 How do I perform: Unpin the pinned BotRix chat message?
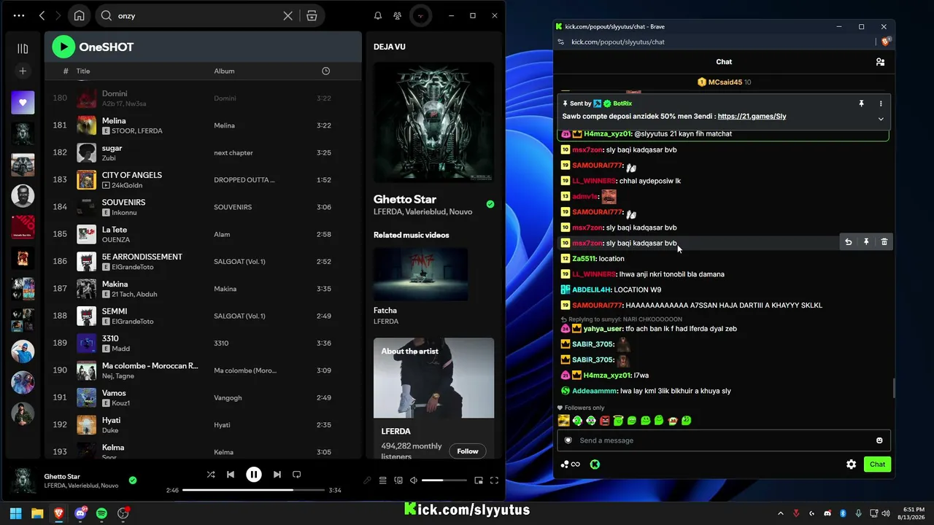click(x=861, y=104)
